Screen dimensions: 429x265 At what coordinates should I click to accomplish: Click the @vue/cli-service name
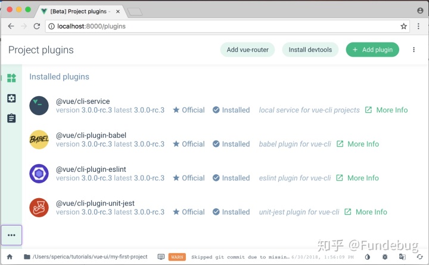pos(83,101)
